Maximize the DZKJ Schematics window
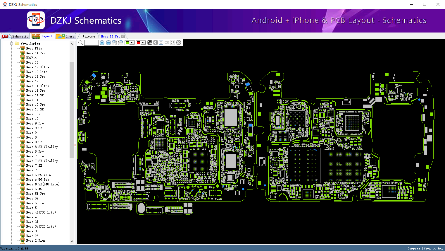 click(425, 4)
